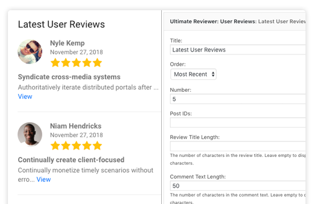
Task: Open the Continually create client-focused review title
Action: (71, 160)
